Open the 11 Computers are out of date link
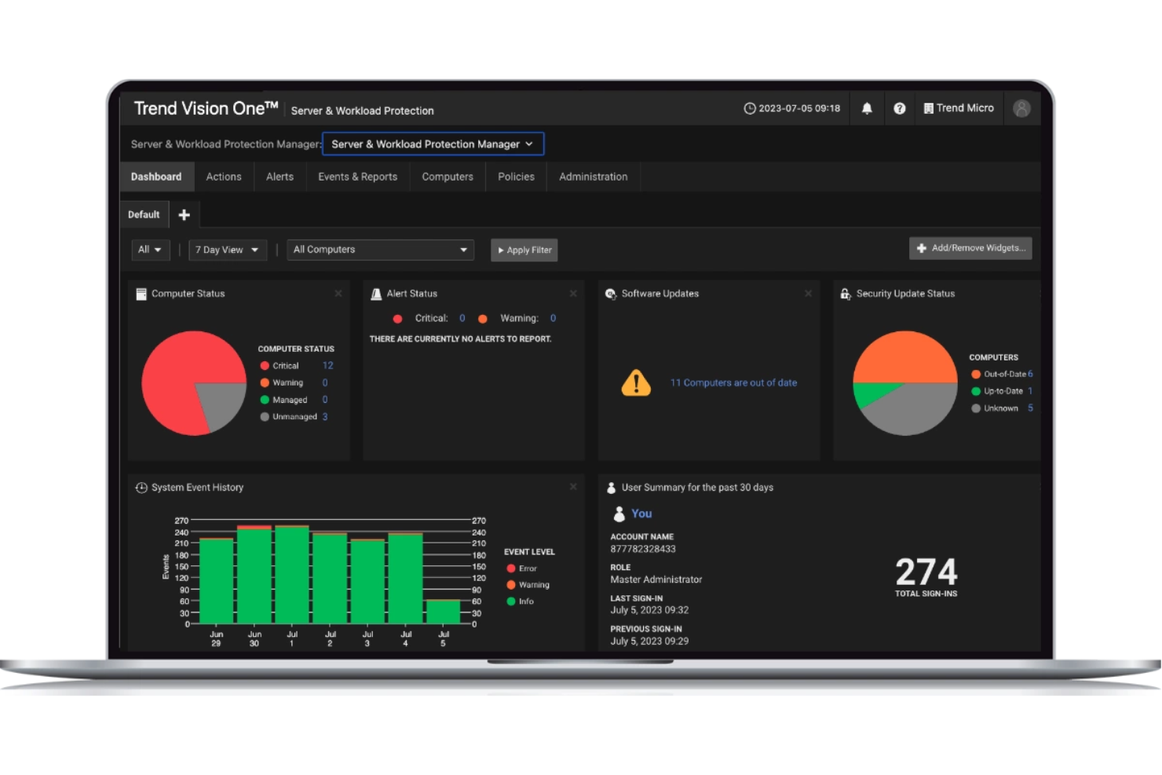Screen dimensions: 1162x775 click(733, 383)
